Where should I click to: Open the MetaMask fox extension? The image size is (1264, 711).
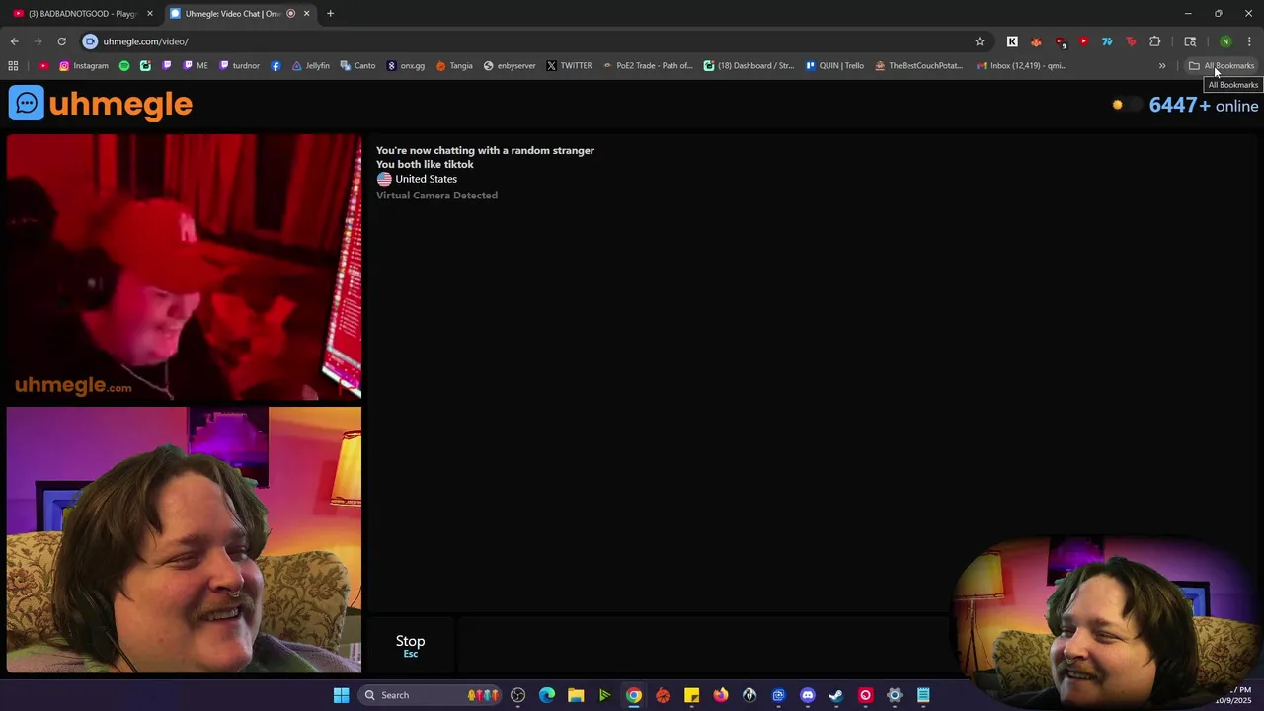coord(1036,41)
